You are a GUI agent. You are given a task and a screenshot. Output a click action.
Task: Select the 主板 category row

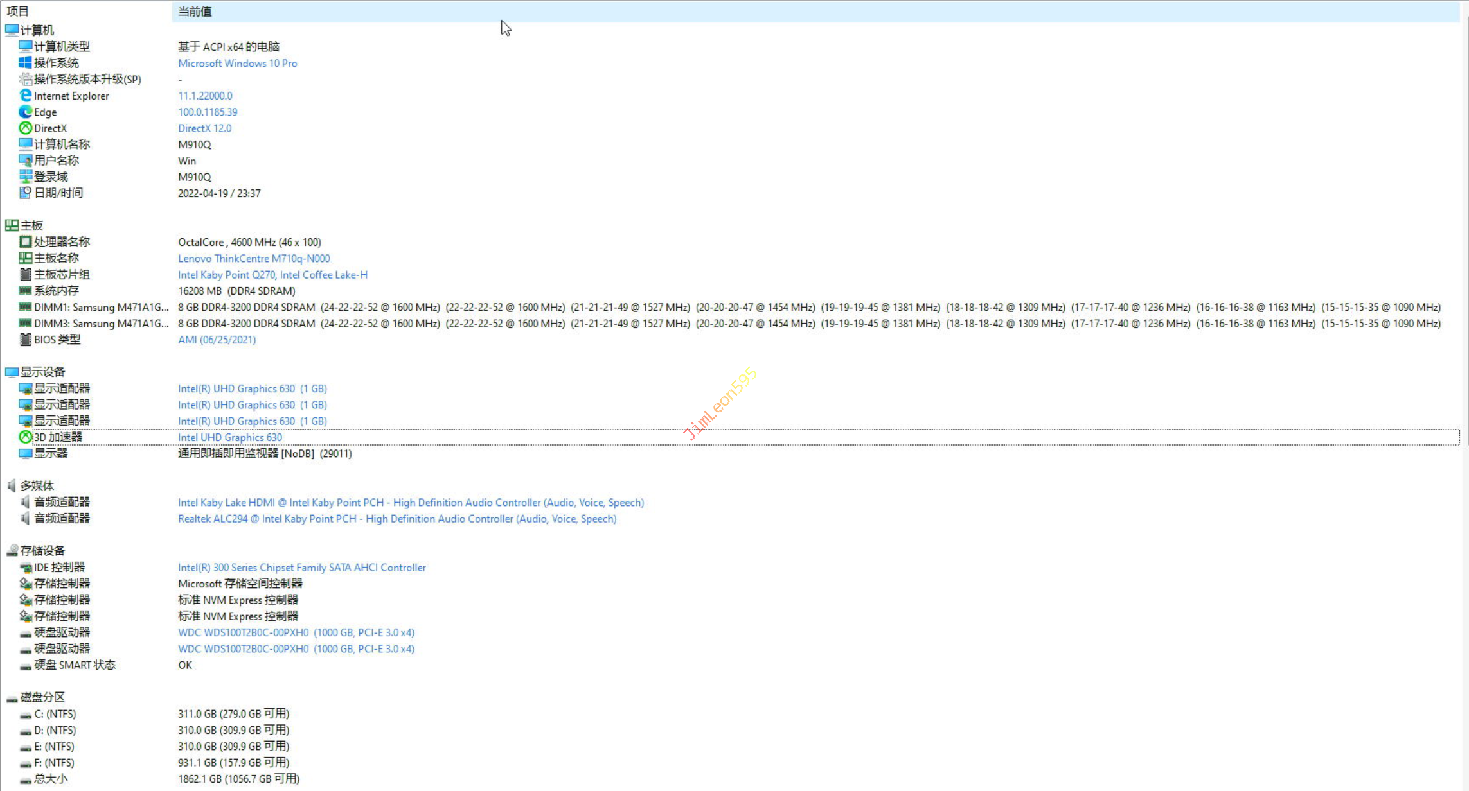tap(31, 225)
